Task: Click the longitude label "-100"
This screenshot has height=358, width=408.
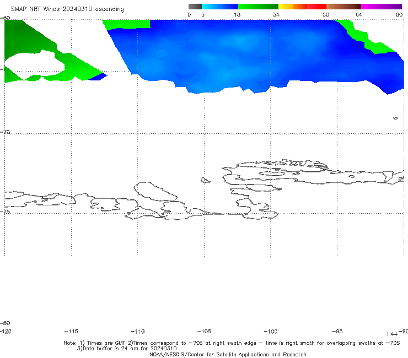Action: point(271,331)
